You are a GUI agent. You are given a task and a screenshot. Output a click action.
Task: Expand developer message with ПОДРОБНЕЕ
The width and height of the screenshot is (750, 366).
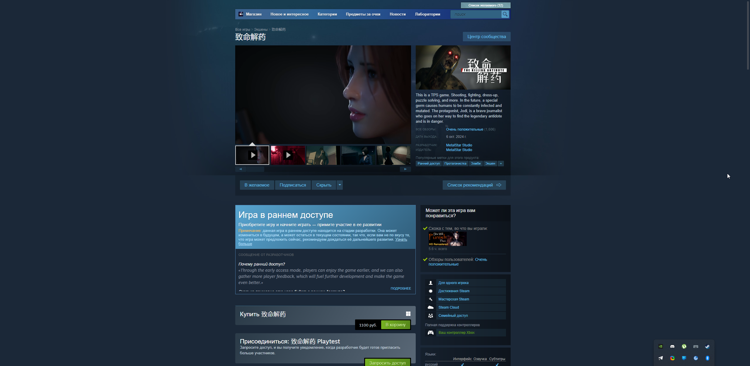pos(401,288)
